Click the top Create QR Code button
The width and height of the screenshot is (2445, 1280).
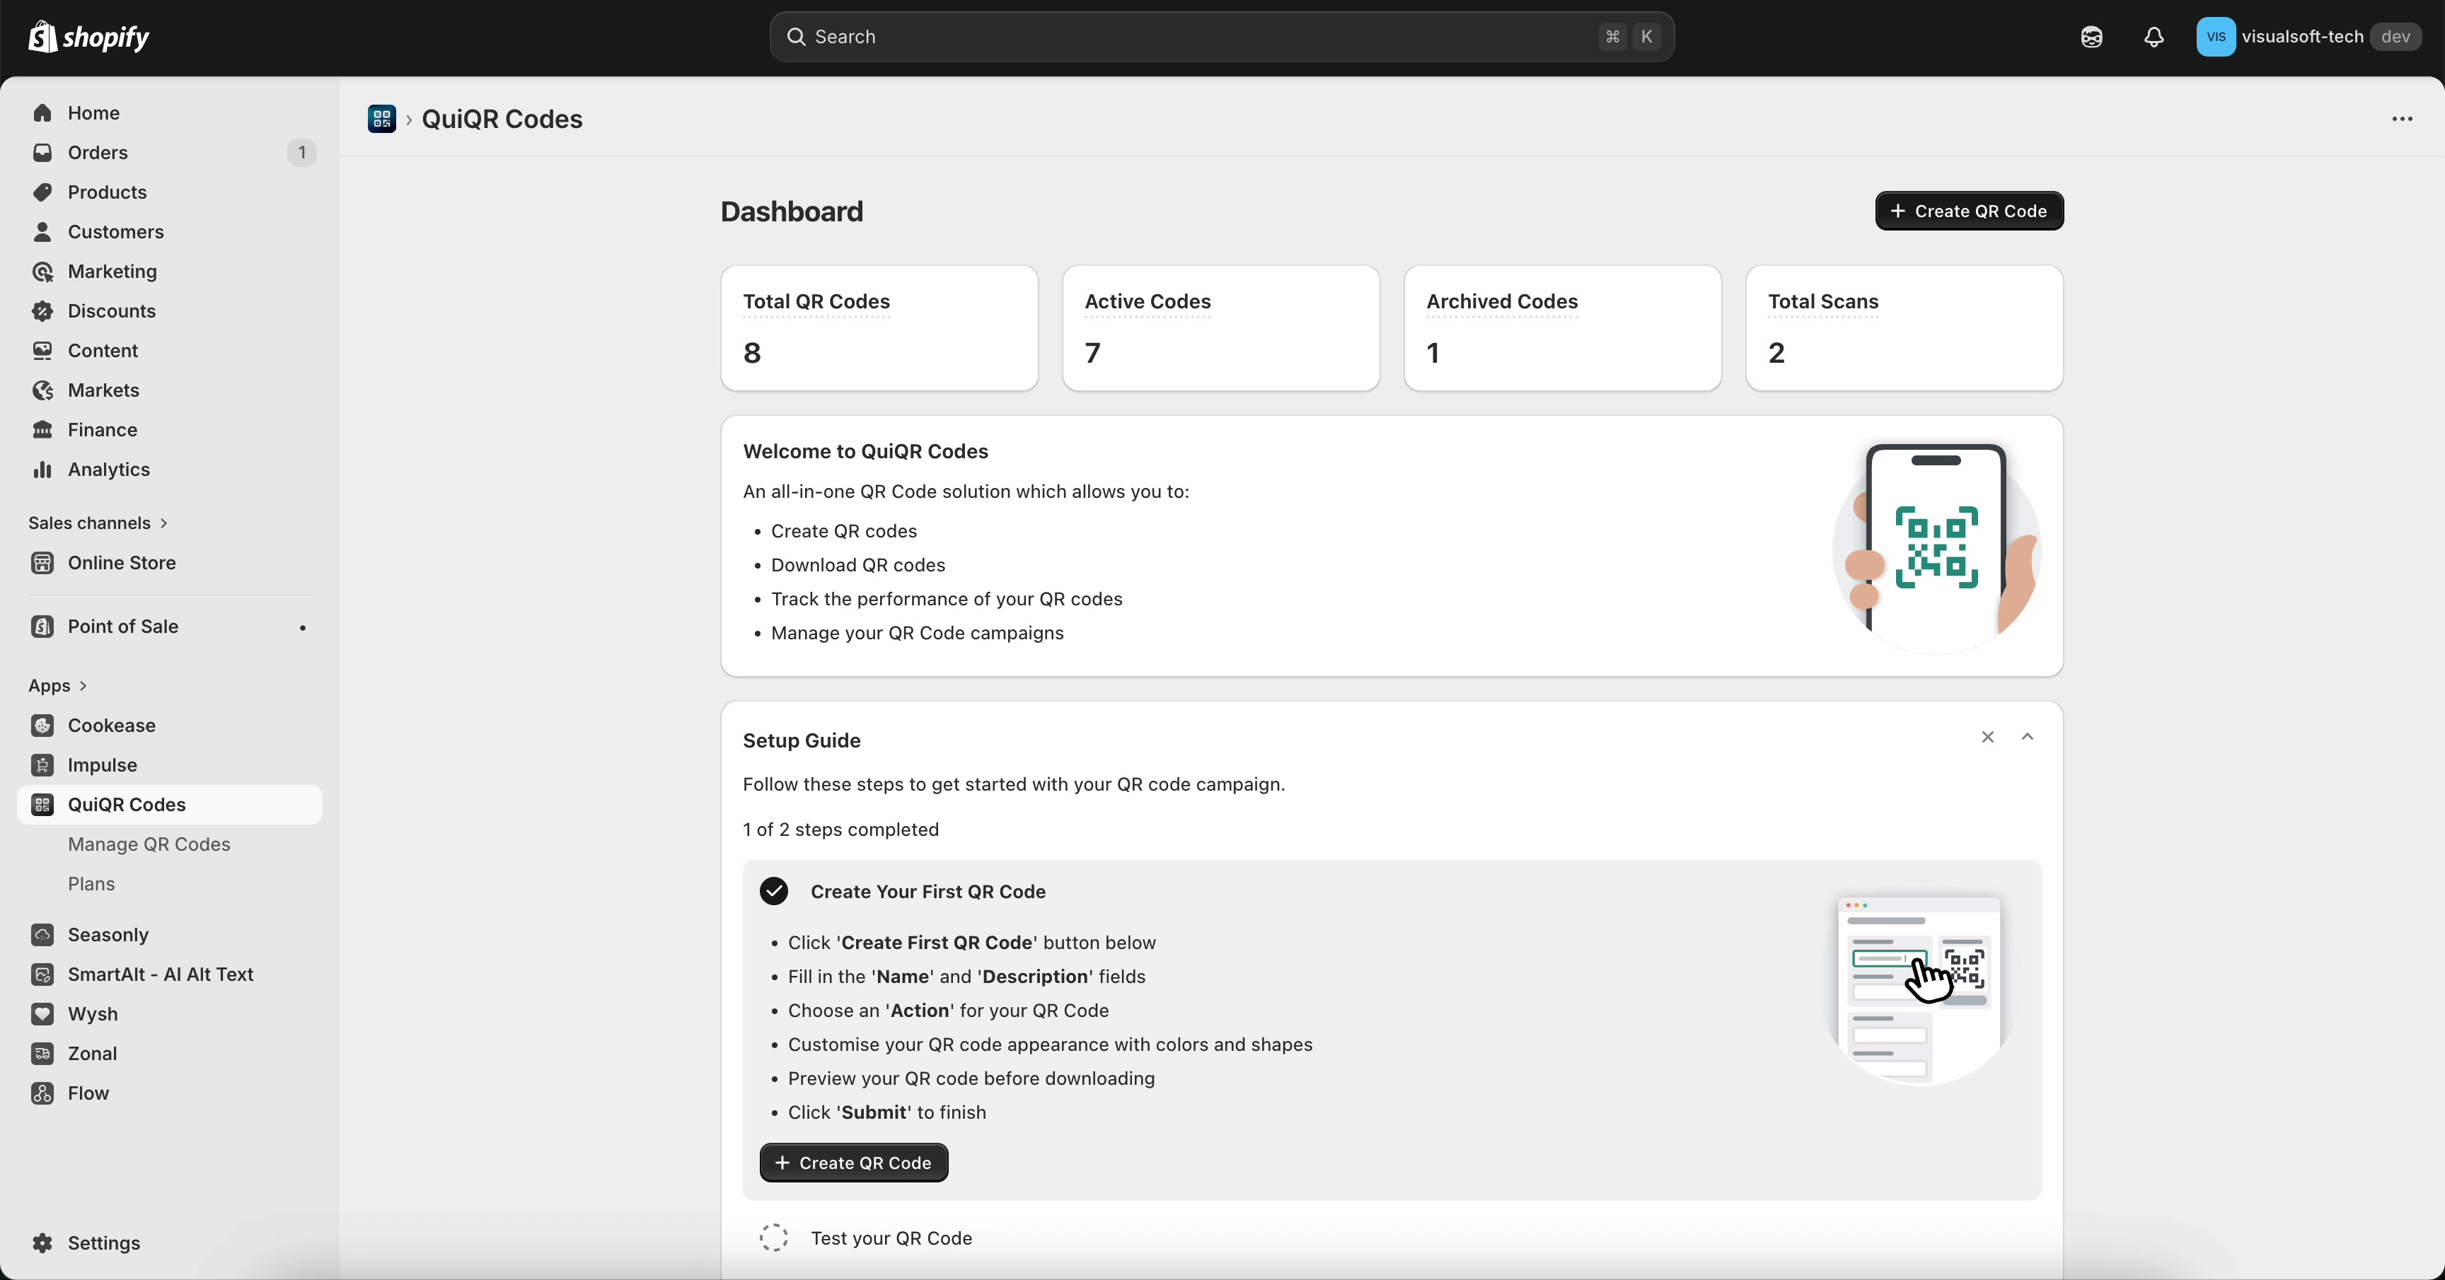point(1970,211)
